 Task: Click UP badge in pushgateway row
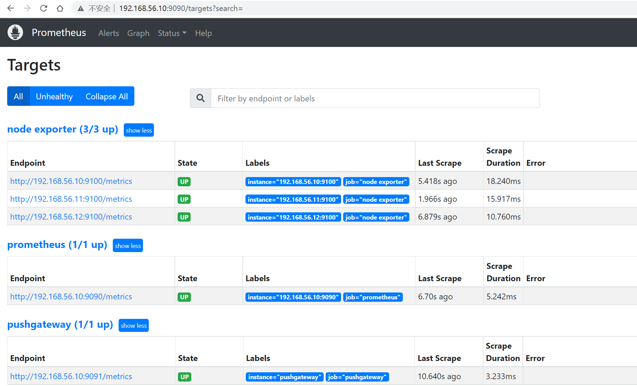click(x=184, y=377)
